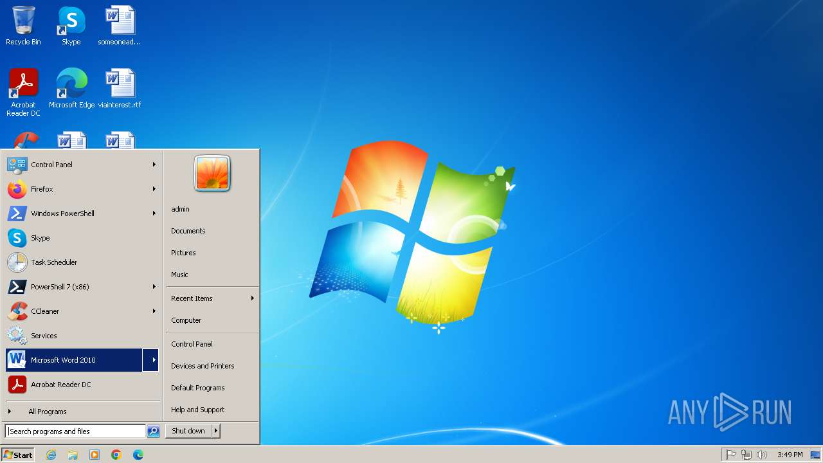
Task: Click the taskbar clock showing 3:49 PM
Action: point(790,455)
